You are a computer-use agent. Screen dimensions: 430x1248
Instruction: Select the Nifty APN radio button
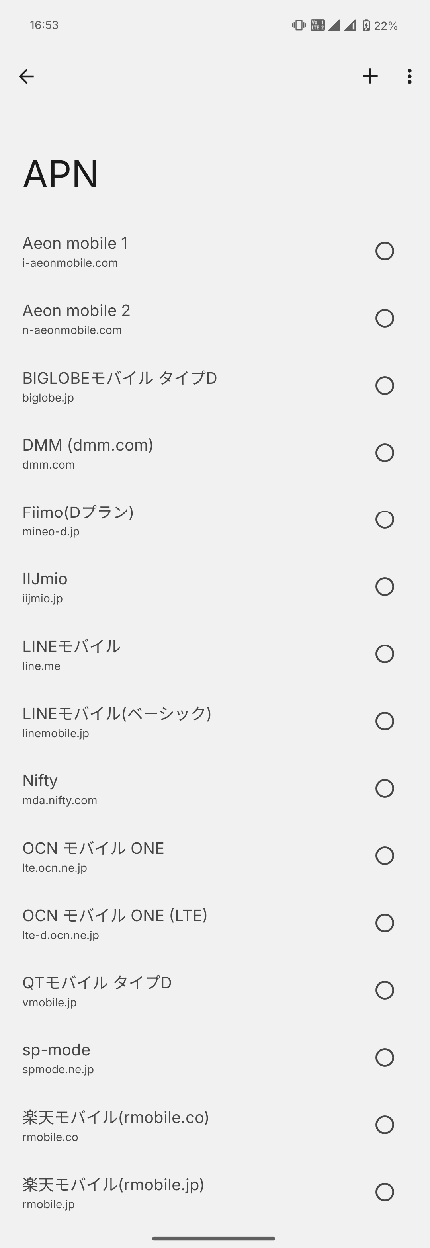[385, 788]
